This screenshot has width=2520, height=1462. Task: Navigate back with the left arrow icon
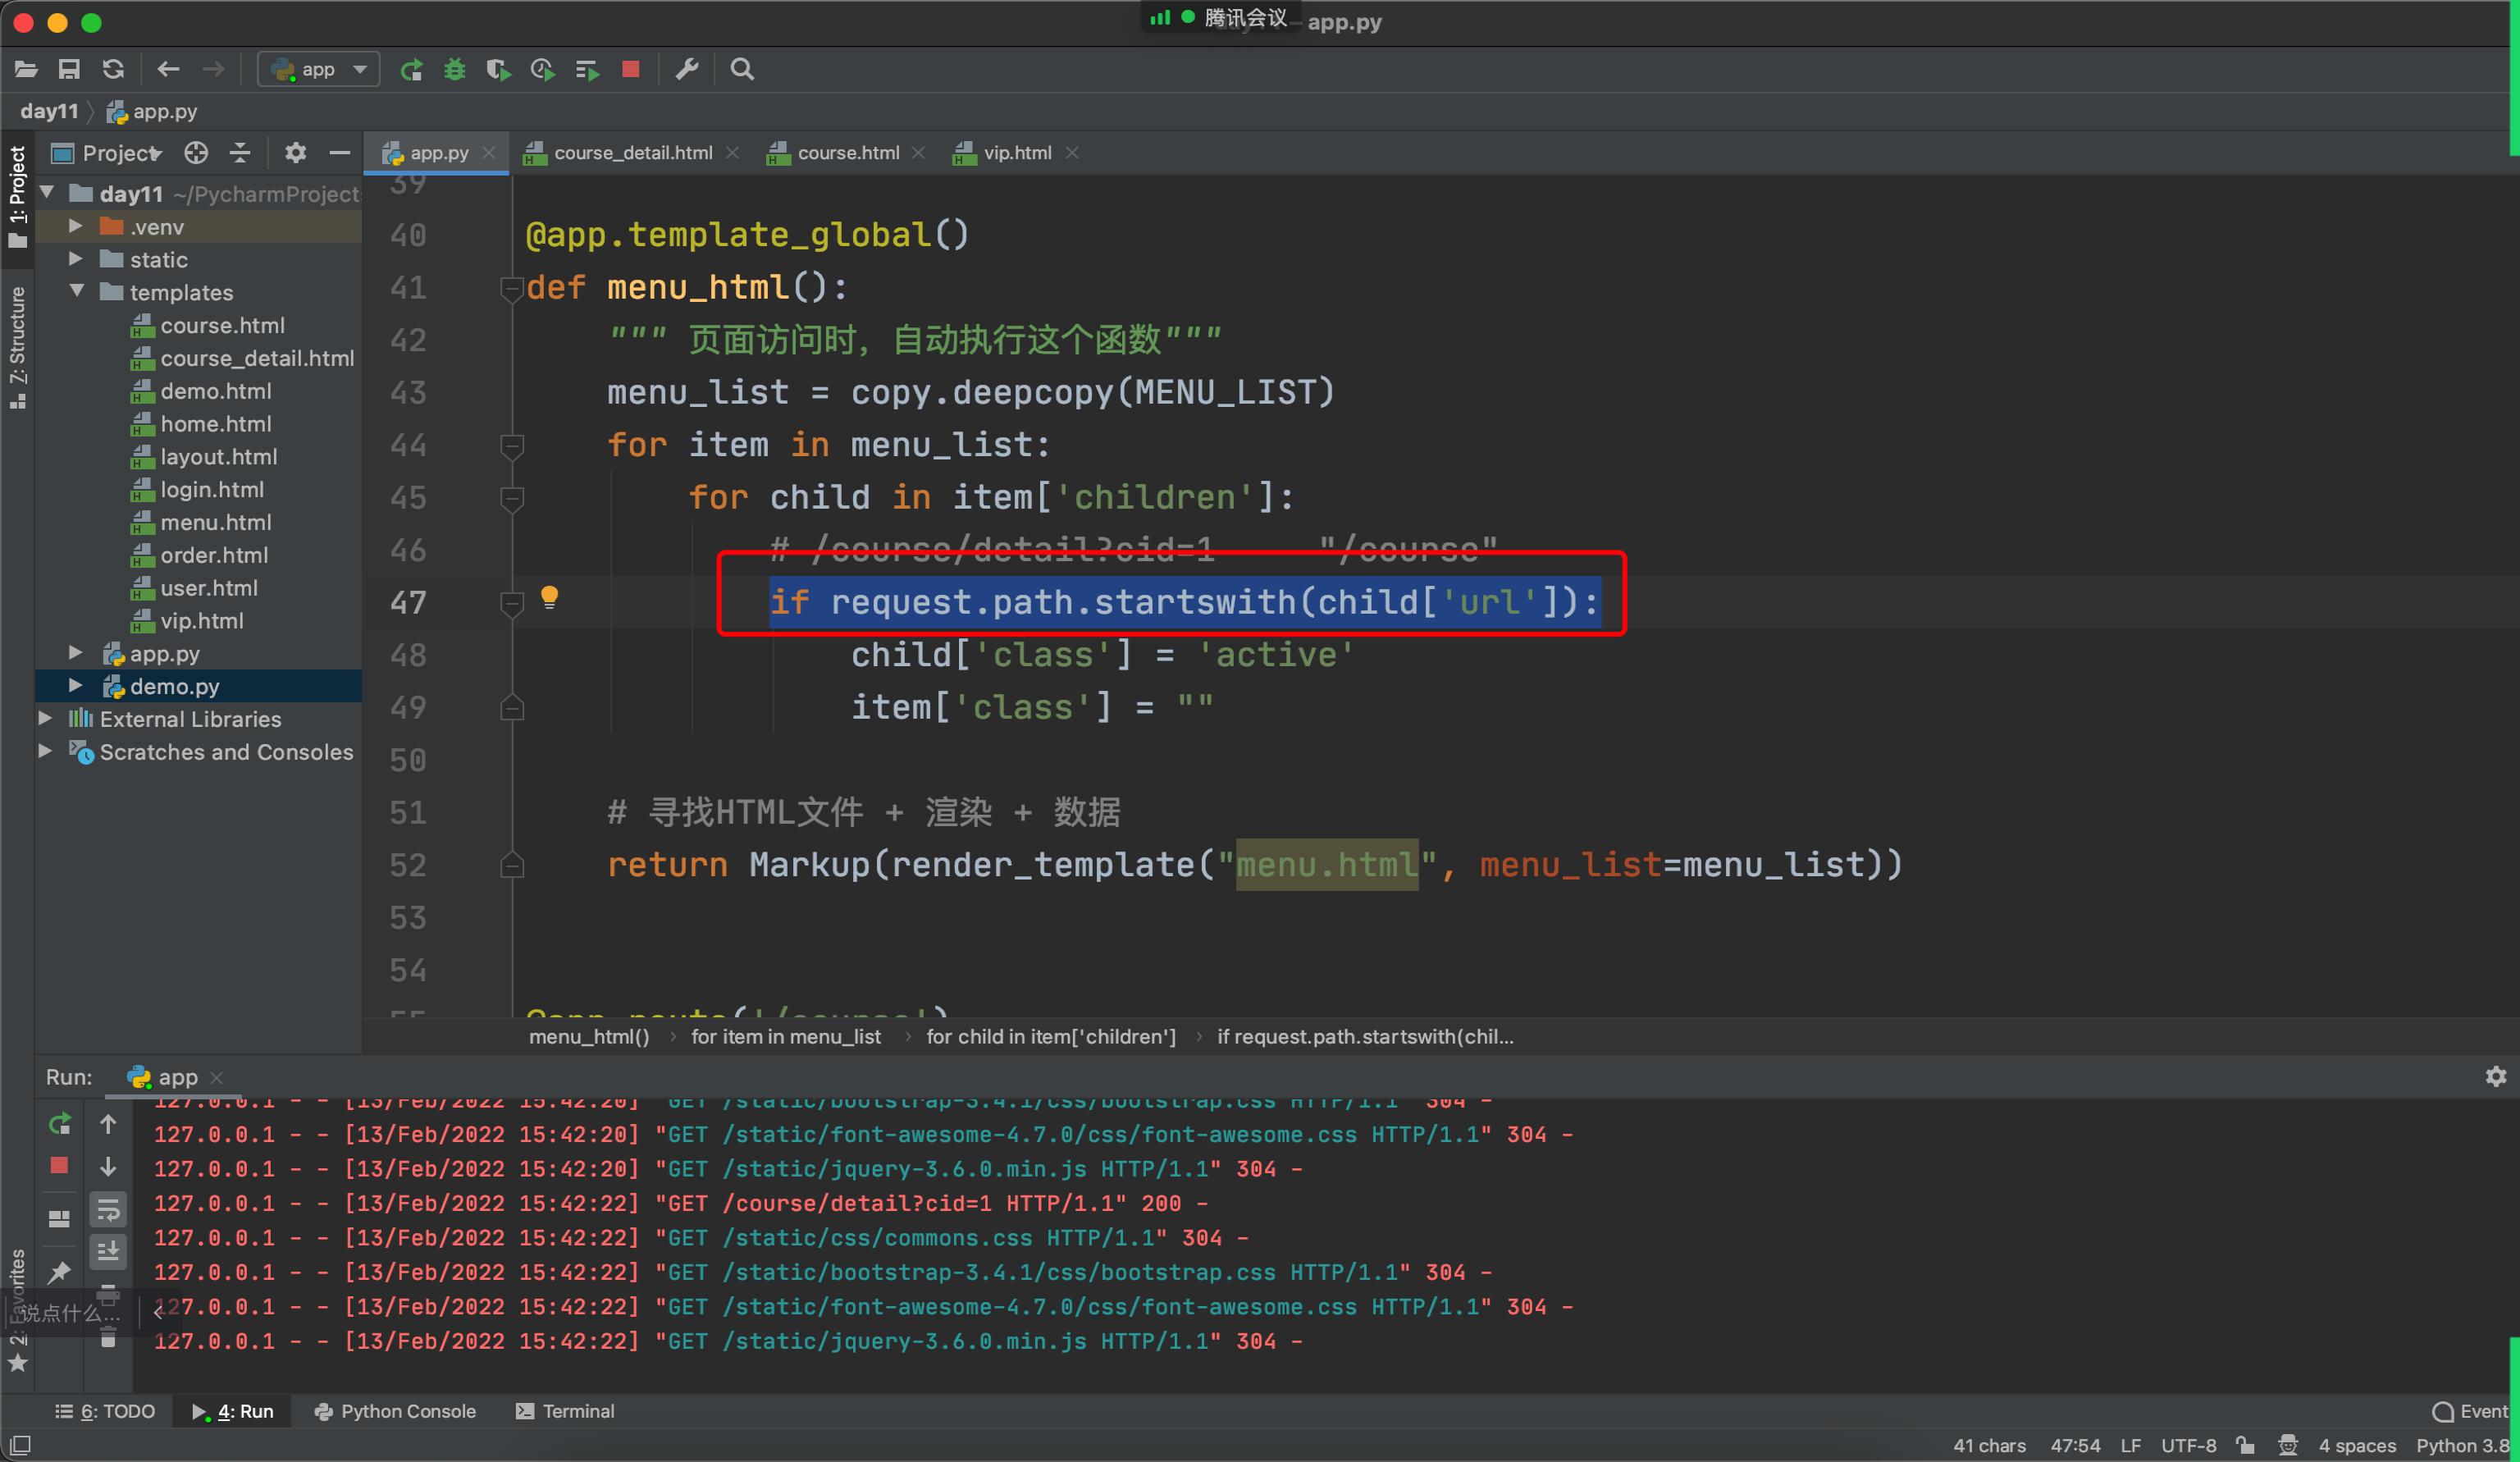tap(168, 69)
